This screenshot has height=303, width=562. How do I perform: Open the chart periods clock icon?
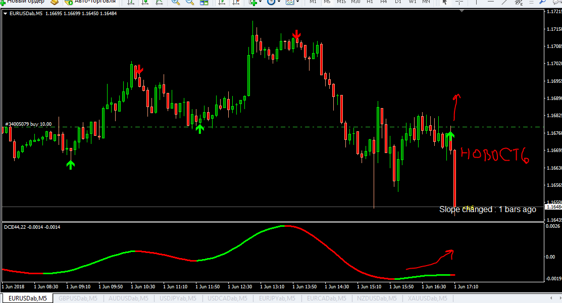click(271, 2)
